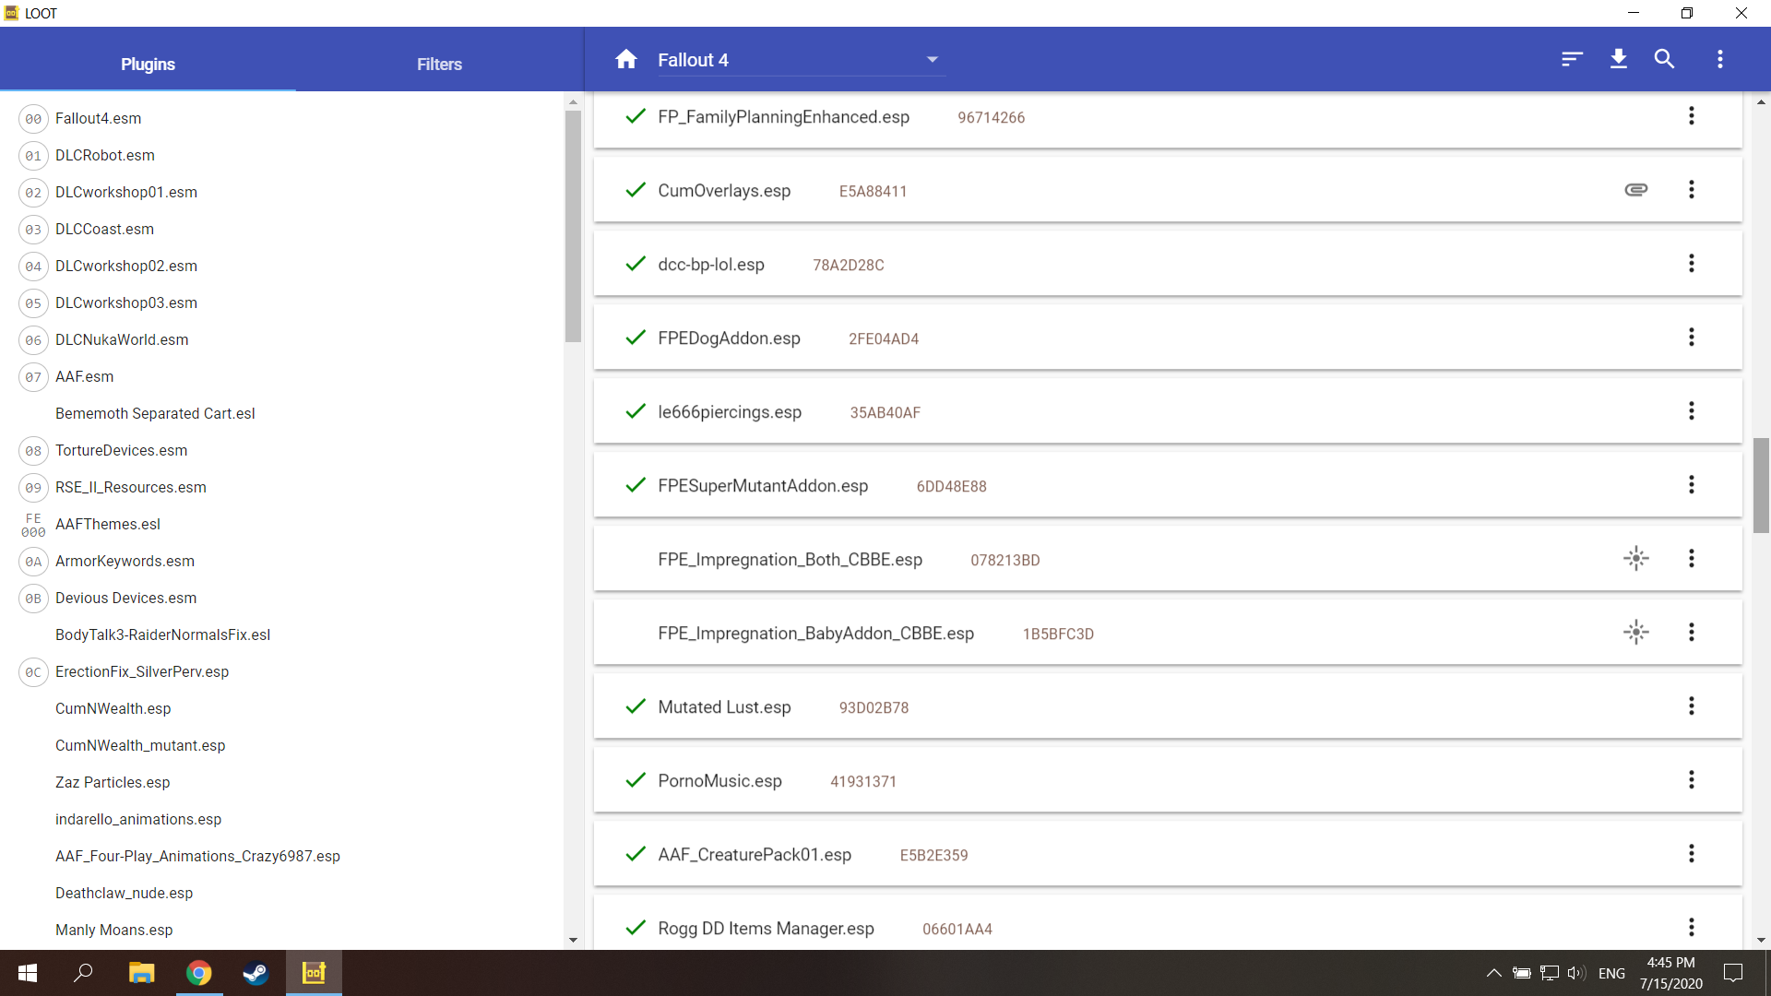Screen dimensions: 1771x996
Task: Click the star icon on FPE_Impregnation_Both_CBBE.esp
Action: pos(1635,559)
